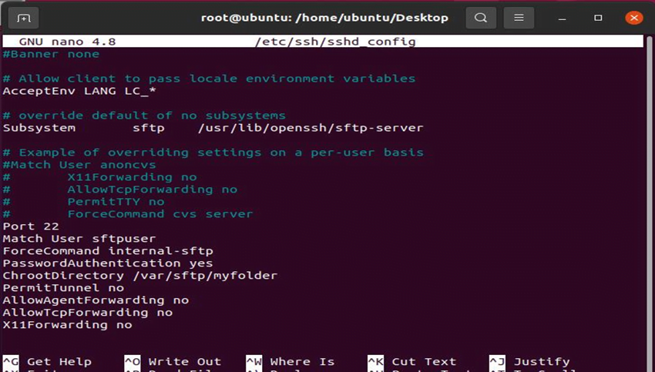Click the ^K Cut Text shortcut
The height and width of the screenshot is (372, 655).
(x=411, y=361)
